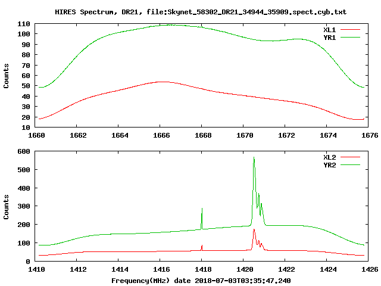Click the 1416 tick label
This screenshot has height=286, width=381.
click(161, 269)
